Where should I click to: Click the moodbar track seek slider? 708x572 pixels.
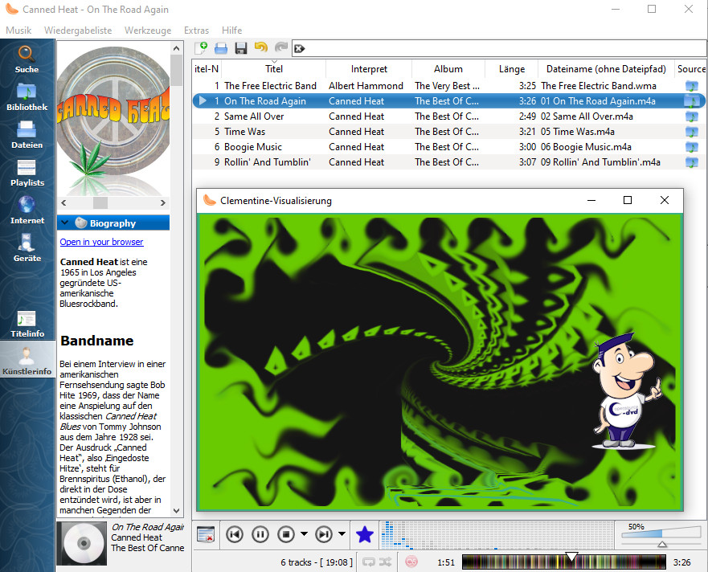point(564,562)
